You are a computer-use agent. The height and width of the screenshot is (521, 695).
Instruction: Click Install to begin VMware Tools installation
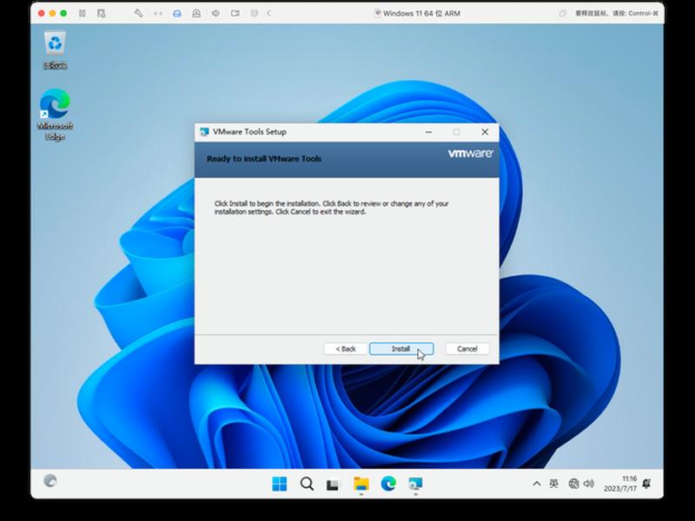coord(401,349)
